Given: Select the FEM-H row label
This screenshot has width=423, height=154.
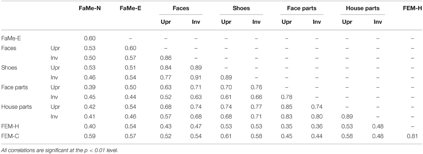Looking at the screenshot, I should coord(11,126).
